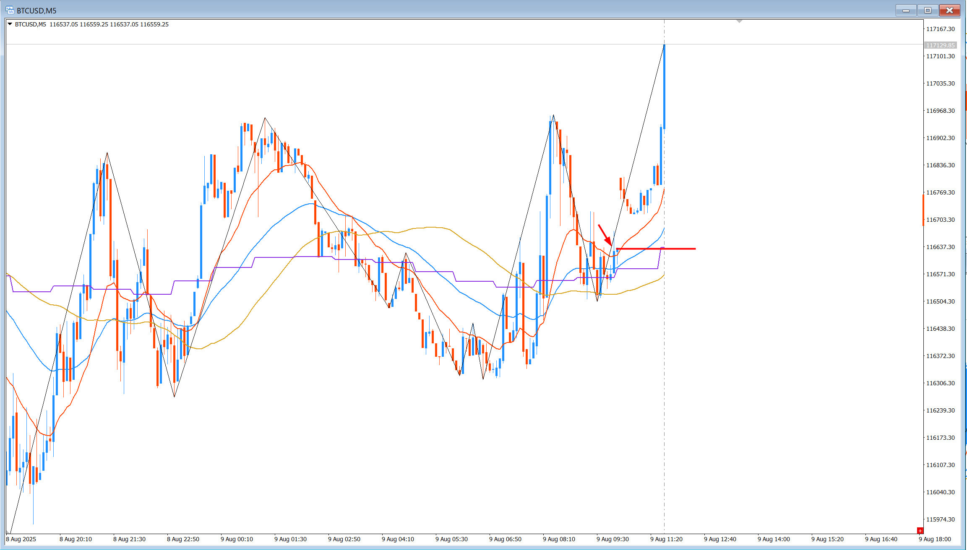
Task: Click the BTCUSD,M5 OHLC info text
Action: point(109,24)
